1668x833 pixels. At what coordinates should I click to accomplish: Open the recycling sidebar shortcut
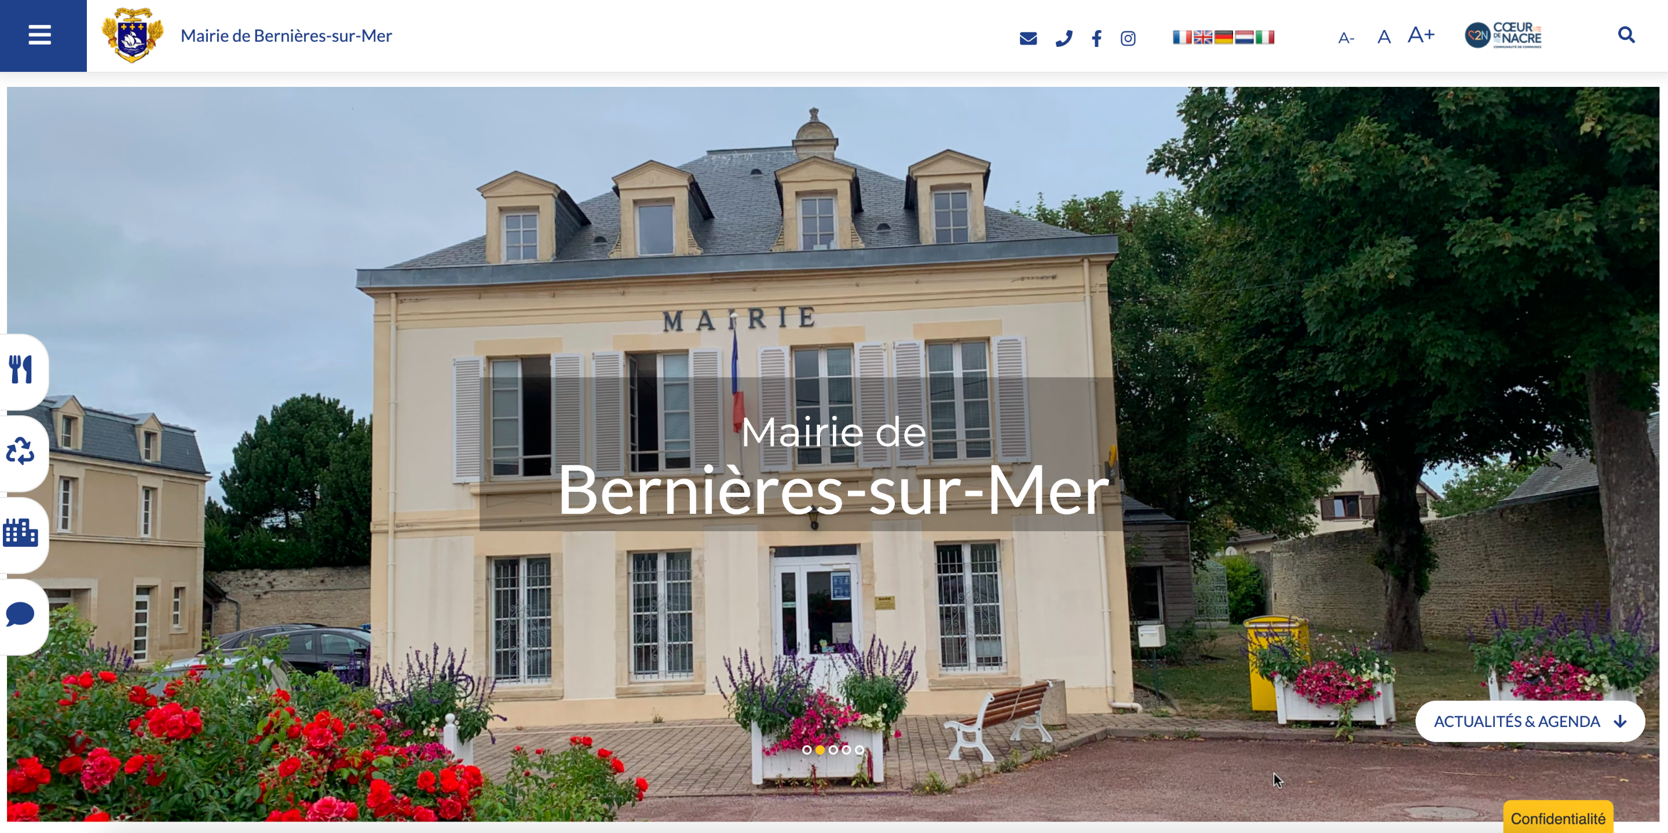[x=21, y=451]
